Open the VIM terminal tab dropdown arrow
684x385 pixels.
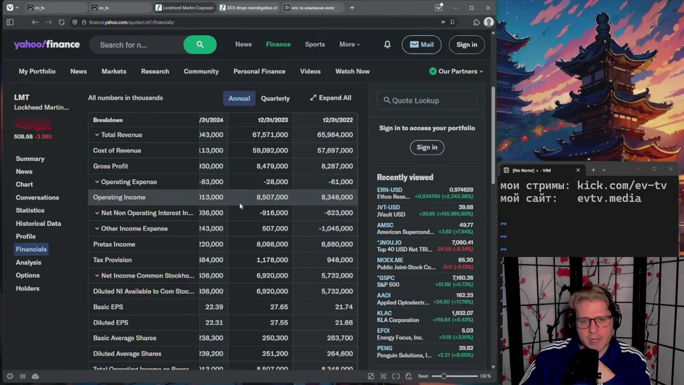[x=604, y=170]
